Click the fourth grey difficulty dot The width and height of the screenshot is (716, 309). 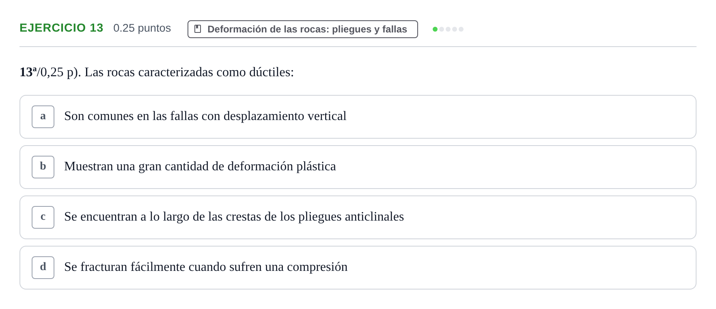(455, 29)
